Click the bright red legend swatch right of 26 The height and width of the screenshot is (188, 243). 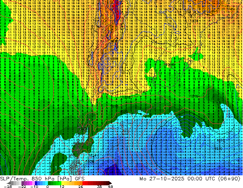(x=84, y=183)
